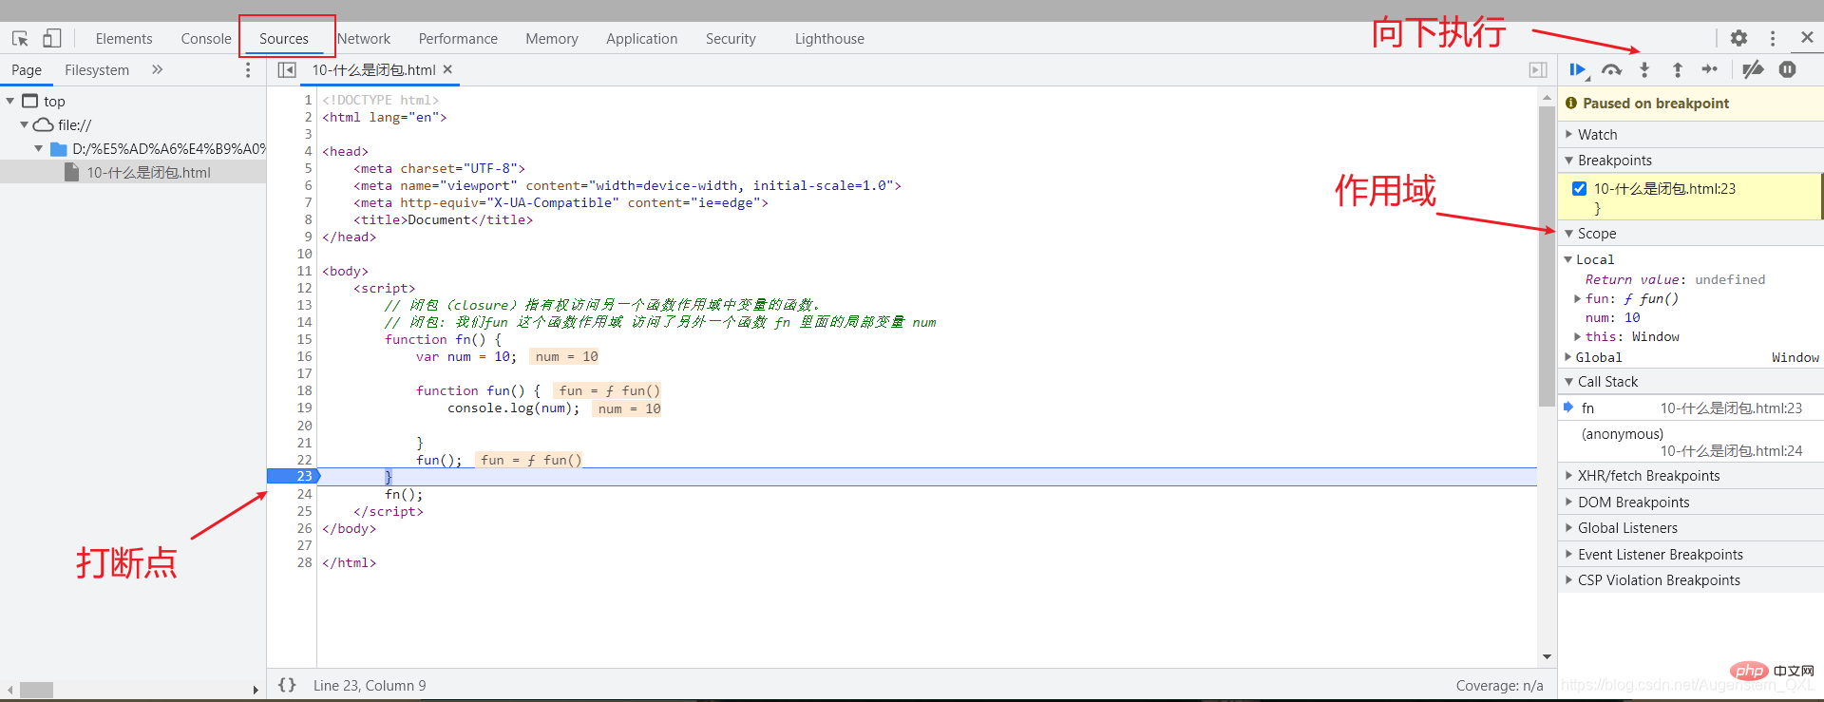Switch to the Elements tab

point(123,39)
